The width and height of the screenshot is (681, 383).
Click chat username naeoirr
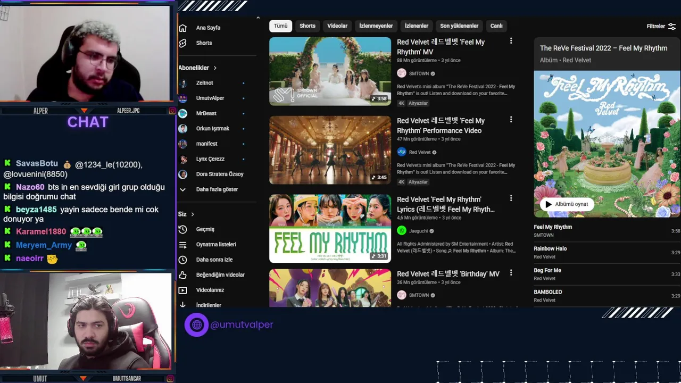(x=29, y=259)
